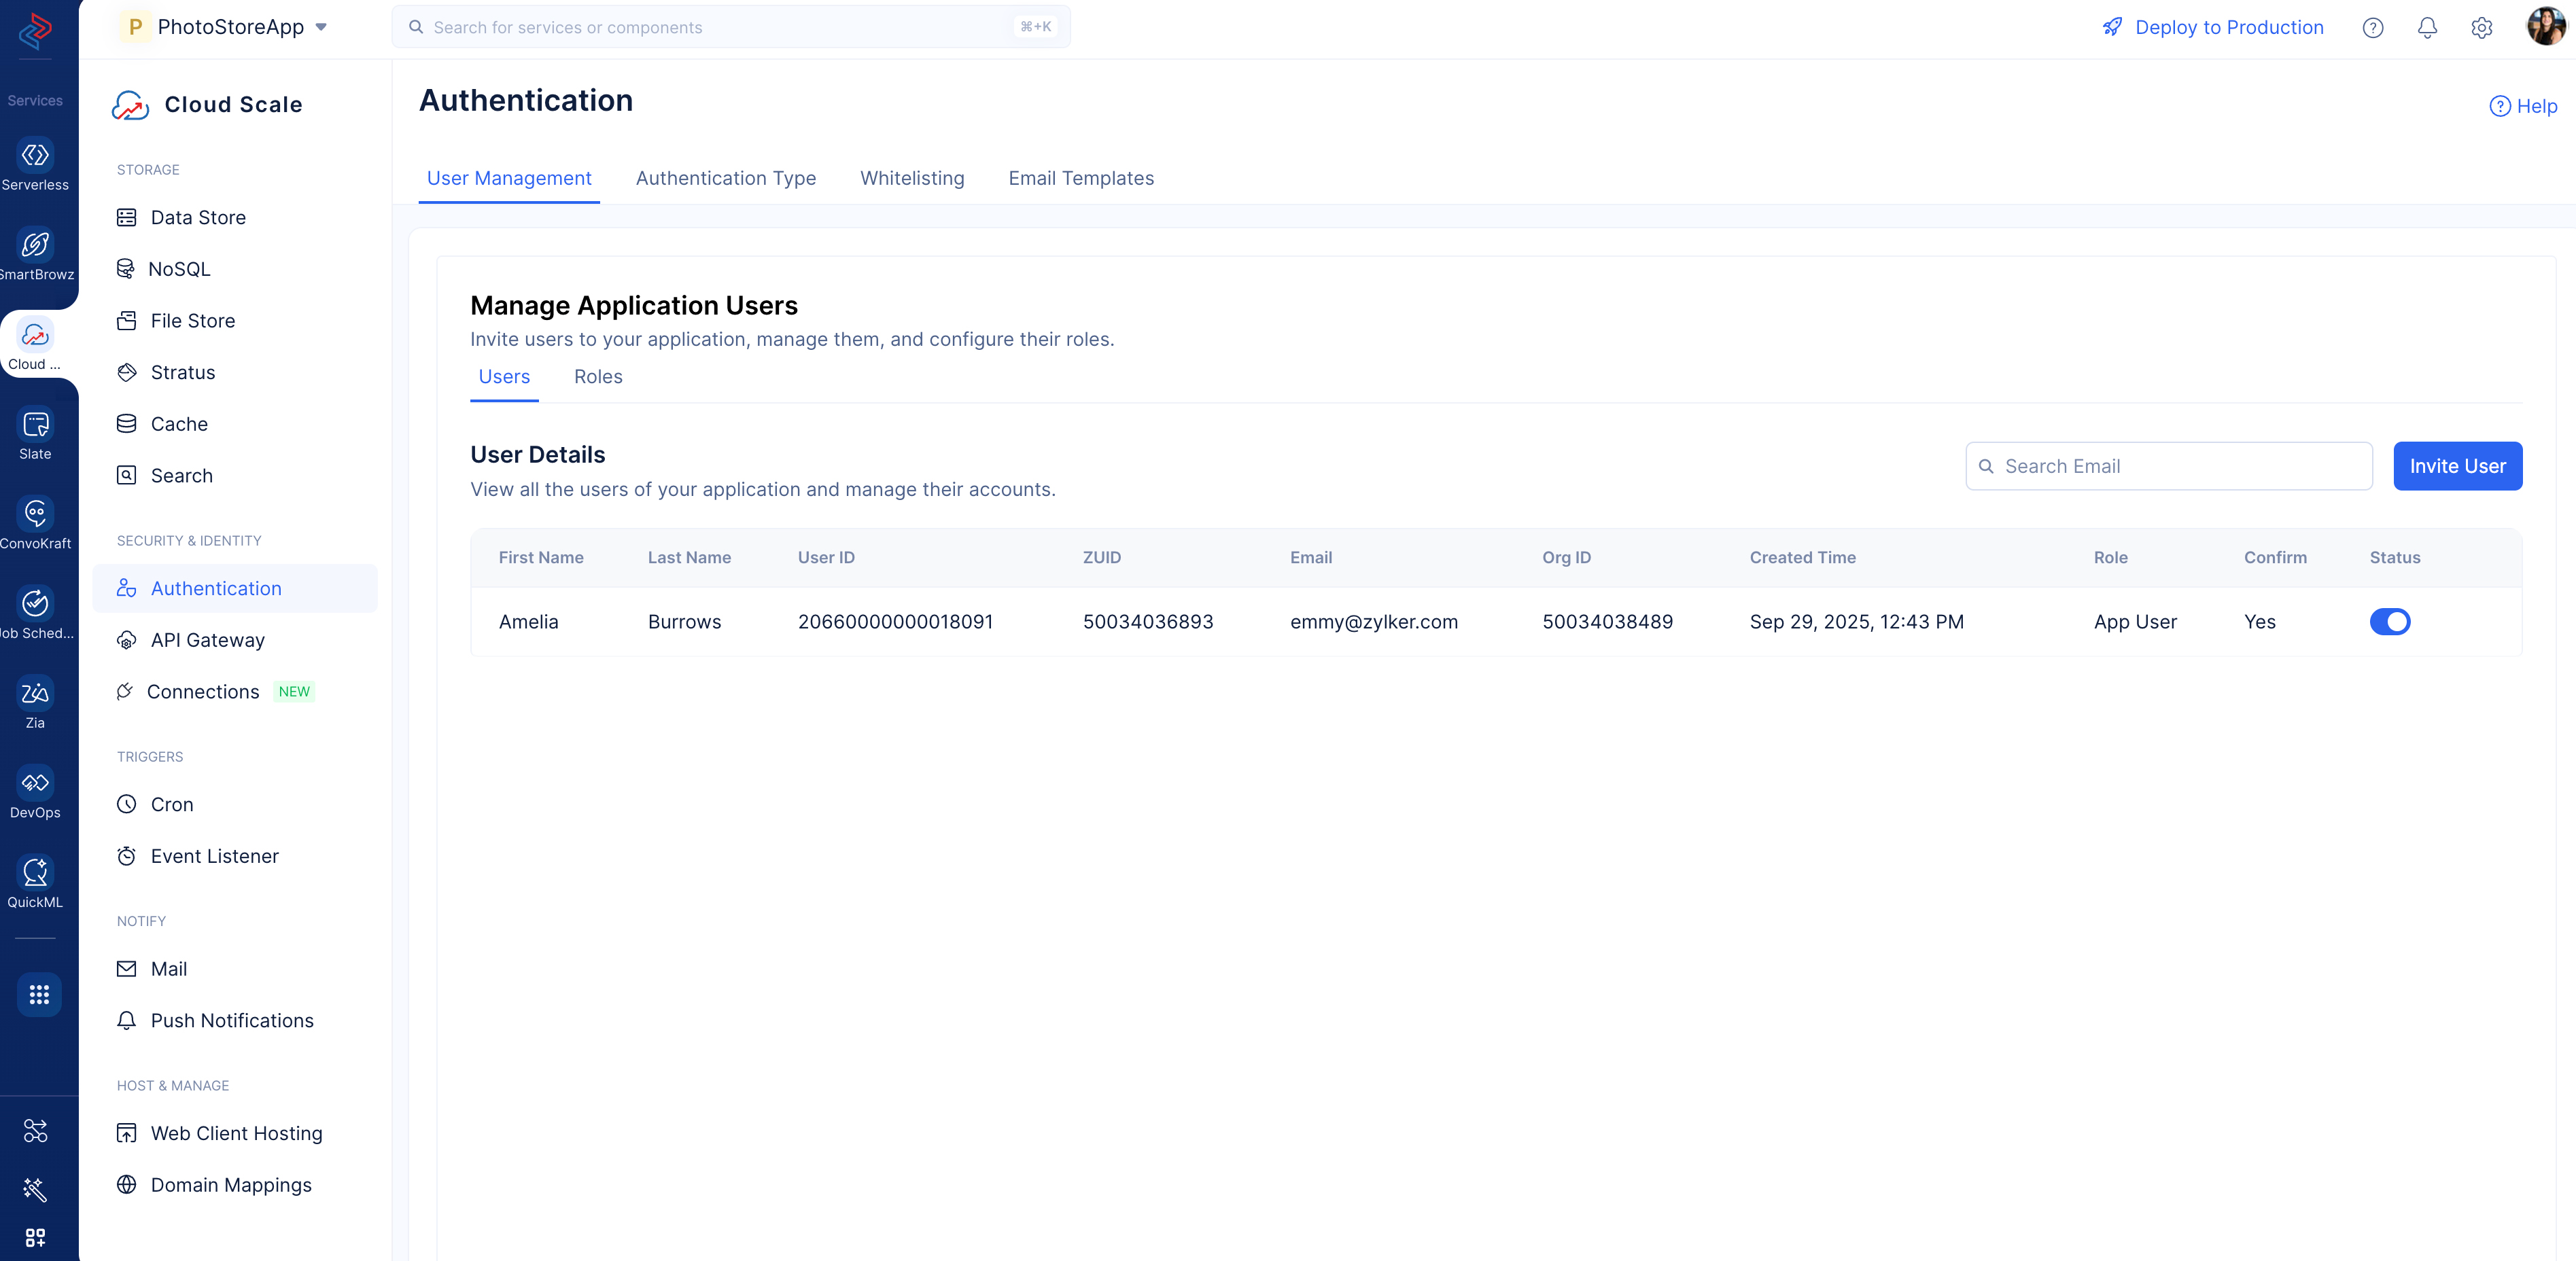Switch to the Authentication Type tab

coord(725,178)
